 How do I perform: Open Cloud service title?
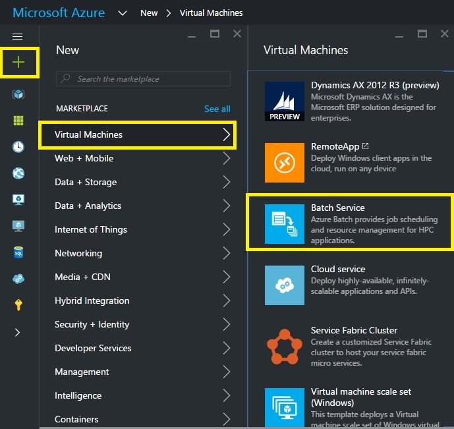tap(338, 269)
